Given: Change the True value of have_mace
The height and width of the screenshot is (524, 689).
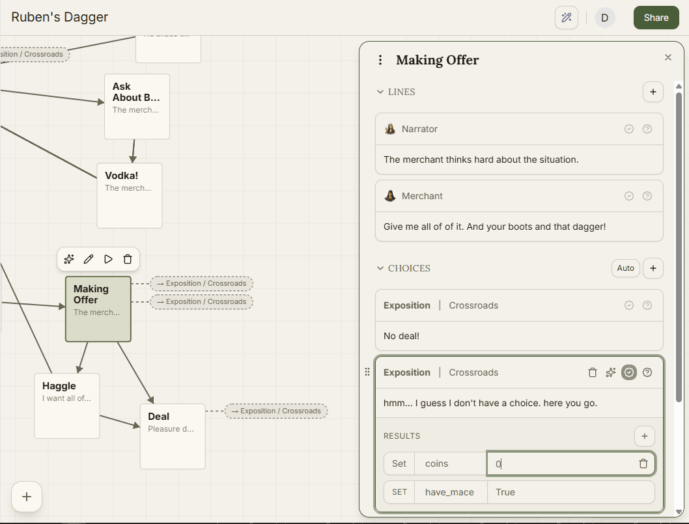Looking at the screenshot, I should 570,492.
